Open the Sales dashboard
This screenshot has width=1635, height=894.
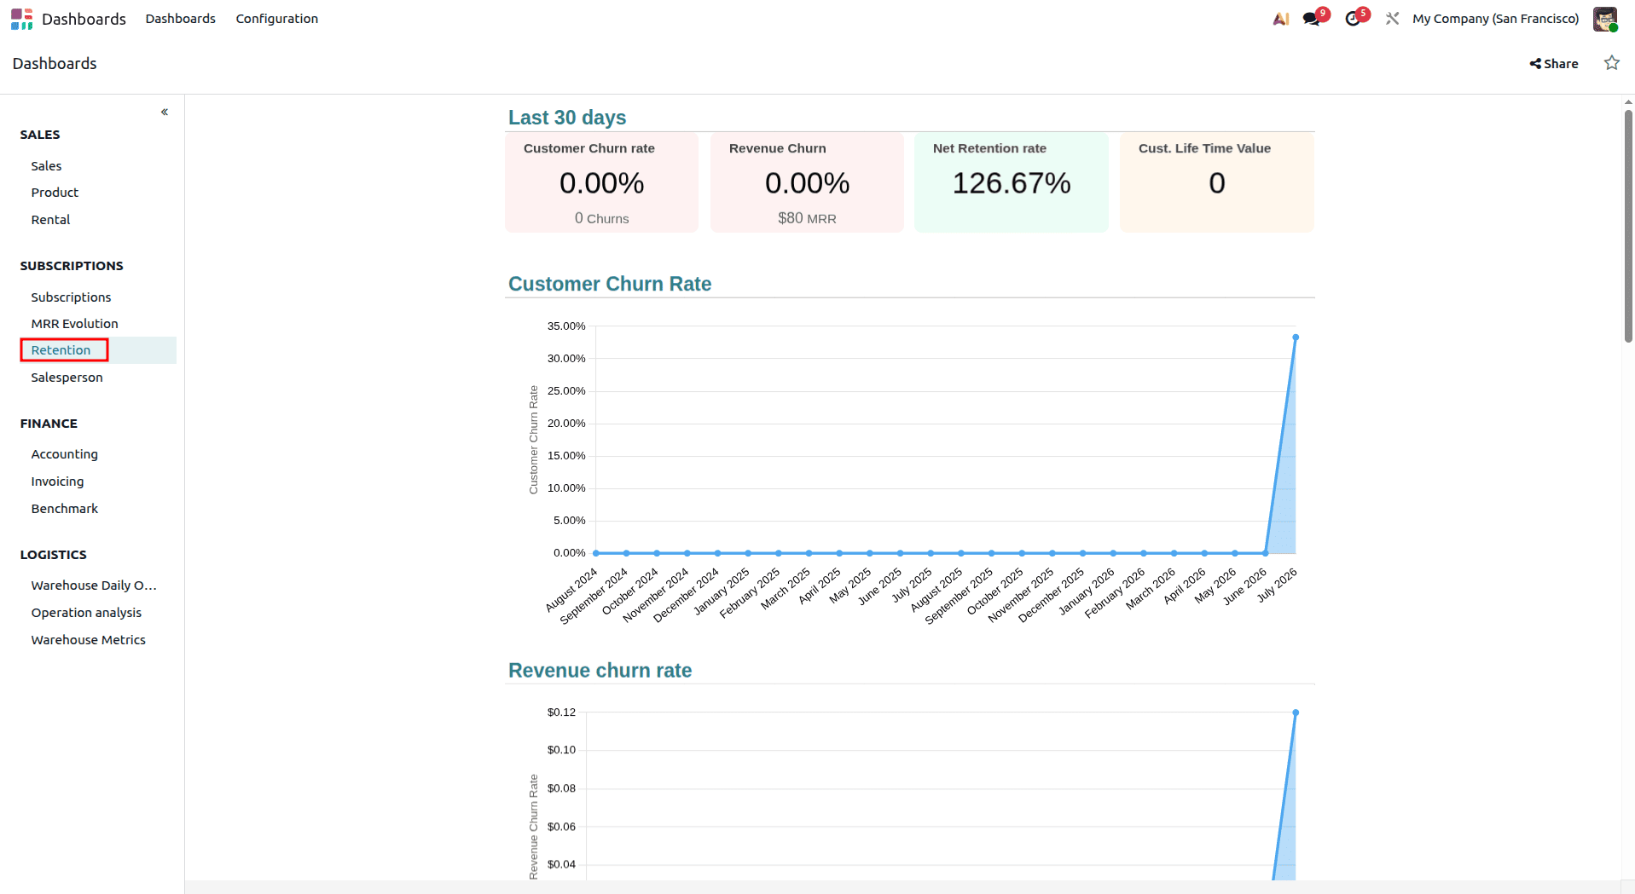coord(46,166)
